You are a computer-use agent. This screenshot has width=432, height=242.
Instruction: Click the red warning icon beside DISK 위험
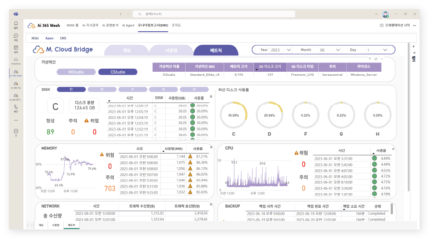pos(86,121)
